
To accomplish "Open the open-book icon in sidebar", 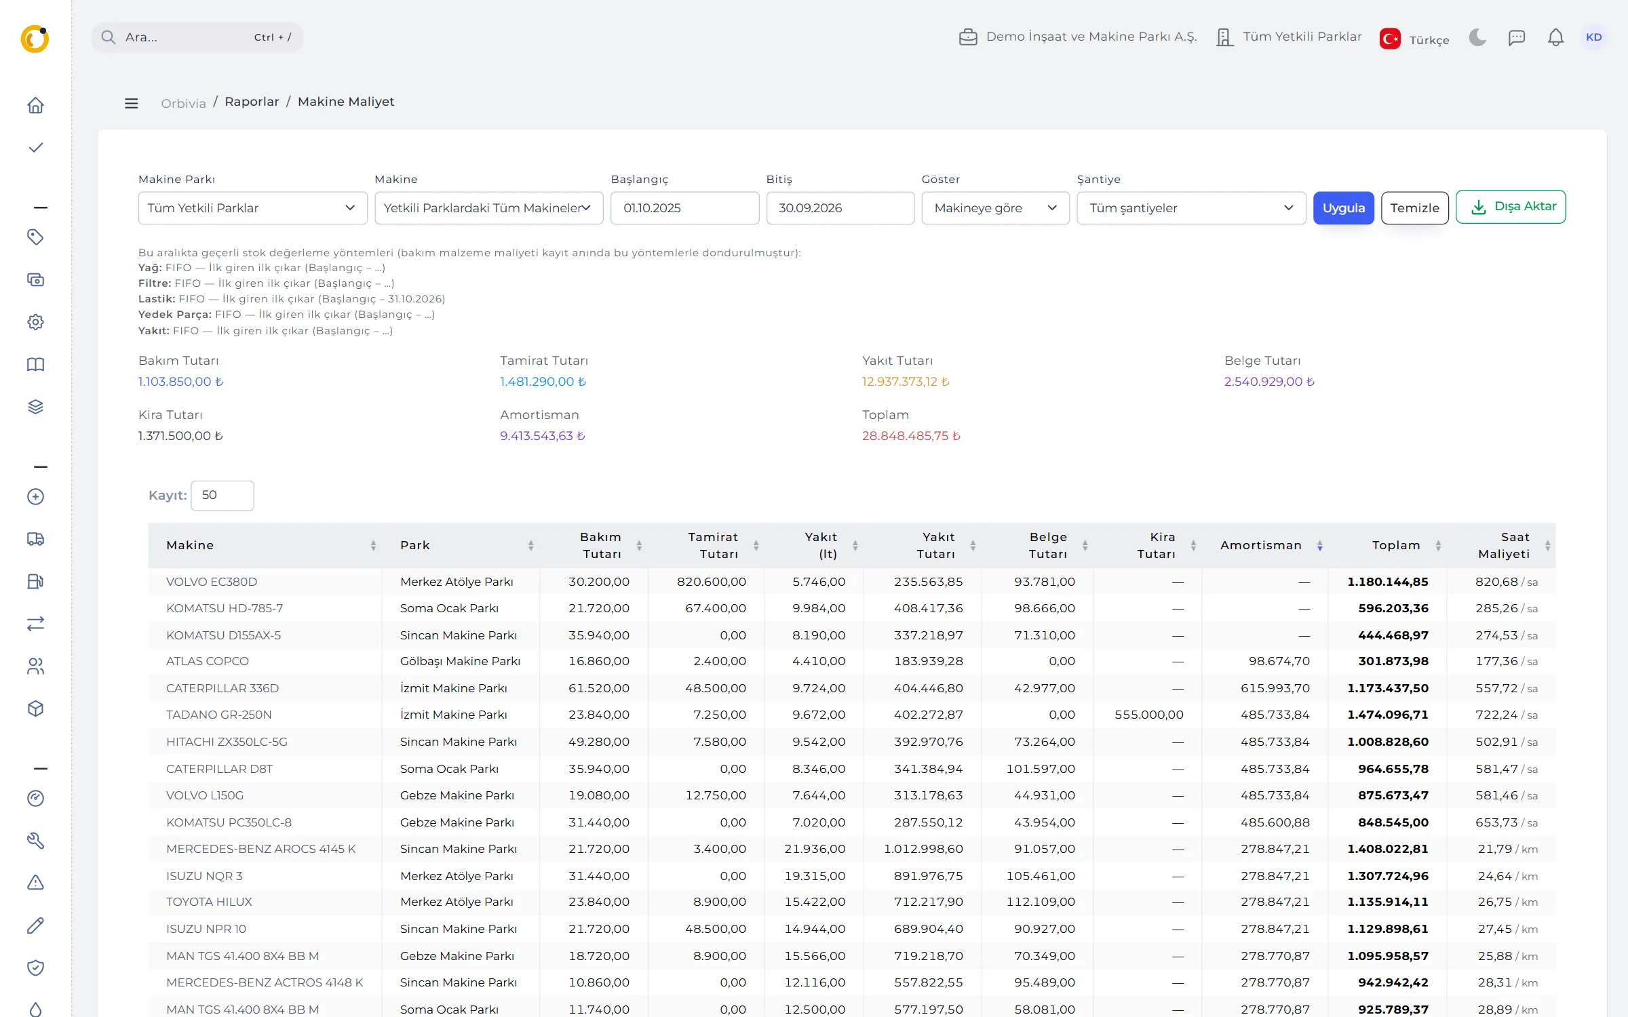I will pyautogui.click(x=35, y=365).
